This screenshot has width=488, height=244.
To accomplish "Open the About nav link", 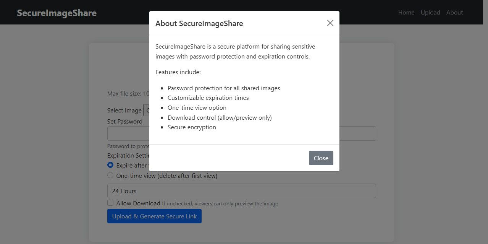I will [454, 12].
